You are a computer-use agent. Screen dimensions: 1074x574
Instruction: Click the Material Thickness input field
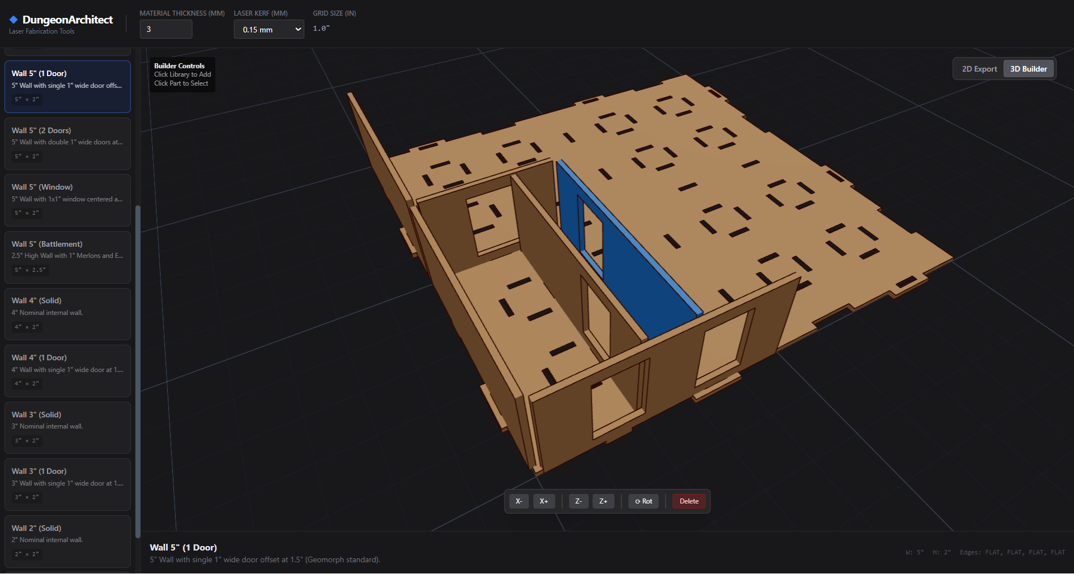(x=166, y=29)
